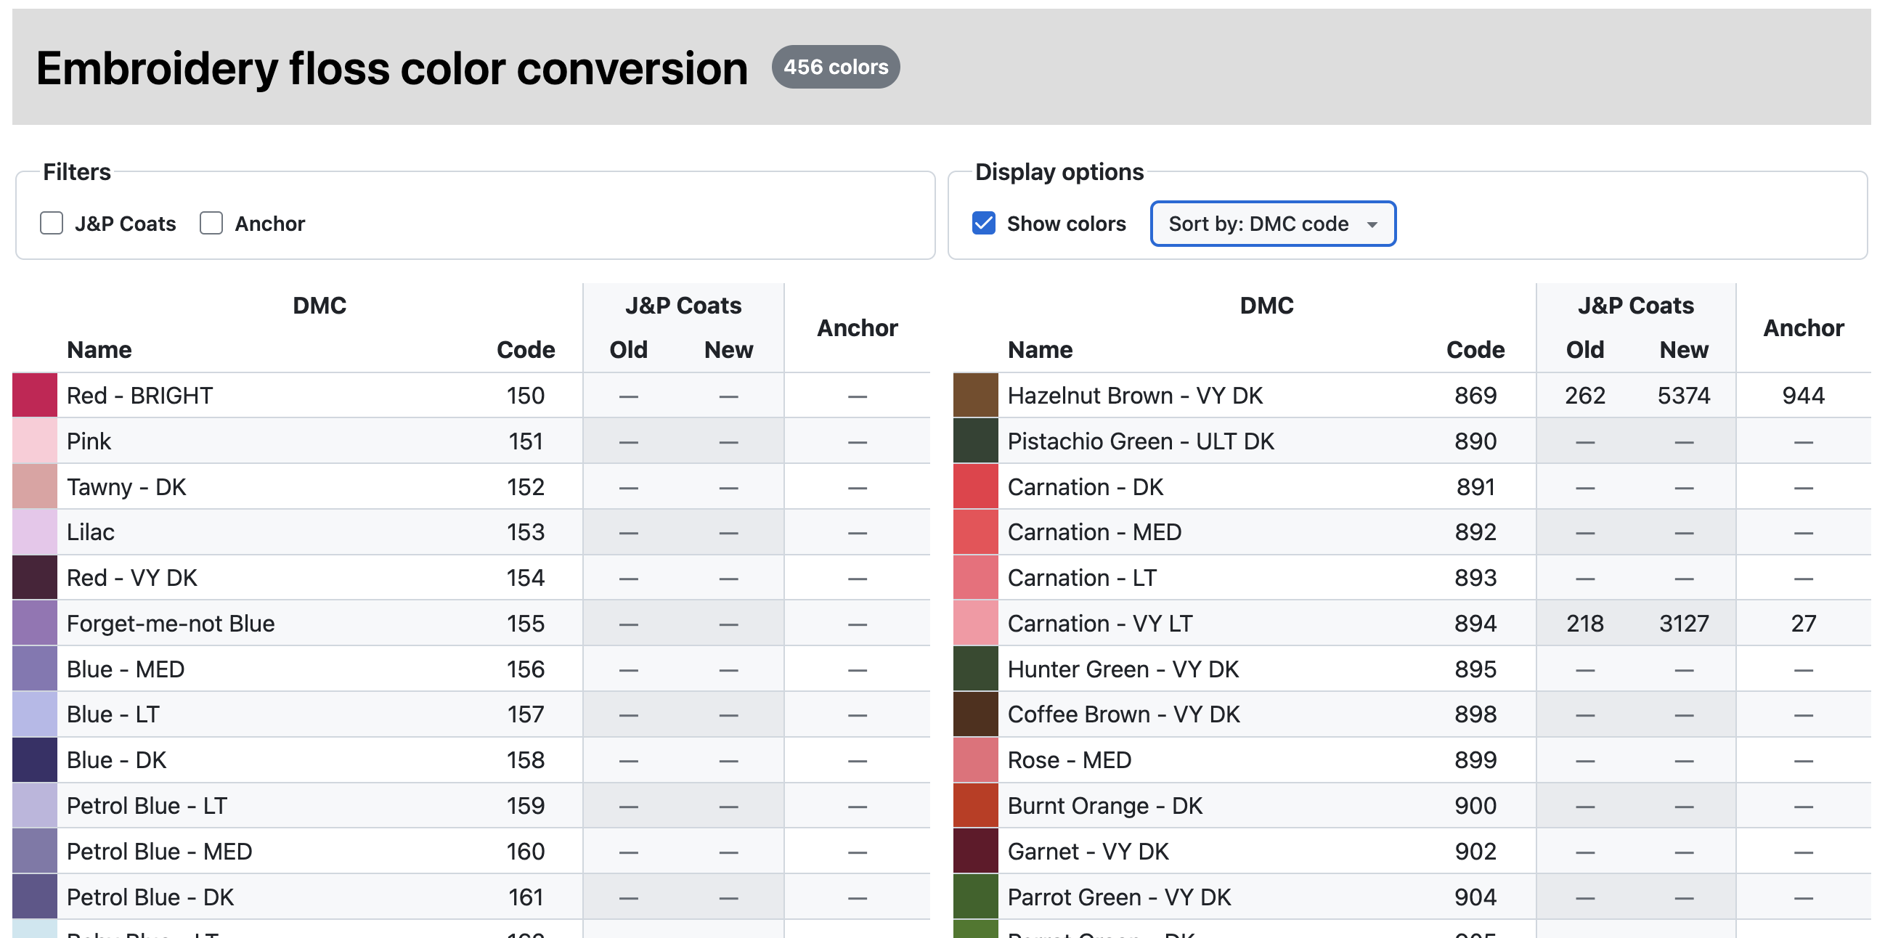The image size is (1885, 938).
Task: Click the Pink 151 color swatch
Action: pos(34,441)
